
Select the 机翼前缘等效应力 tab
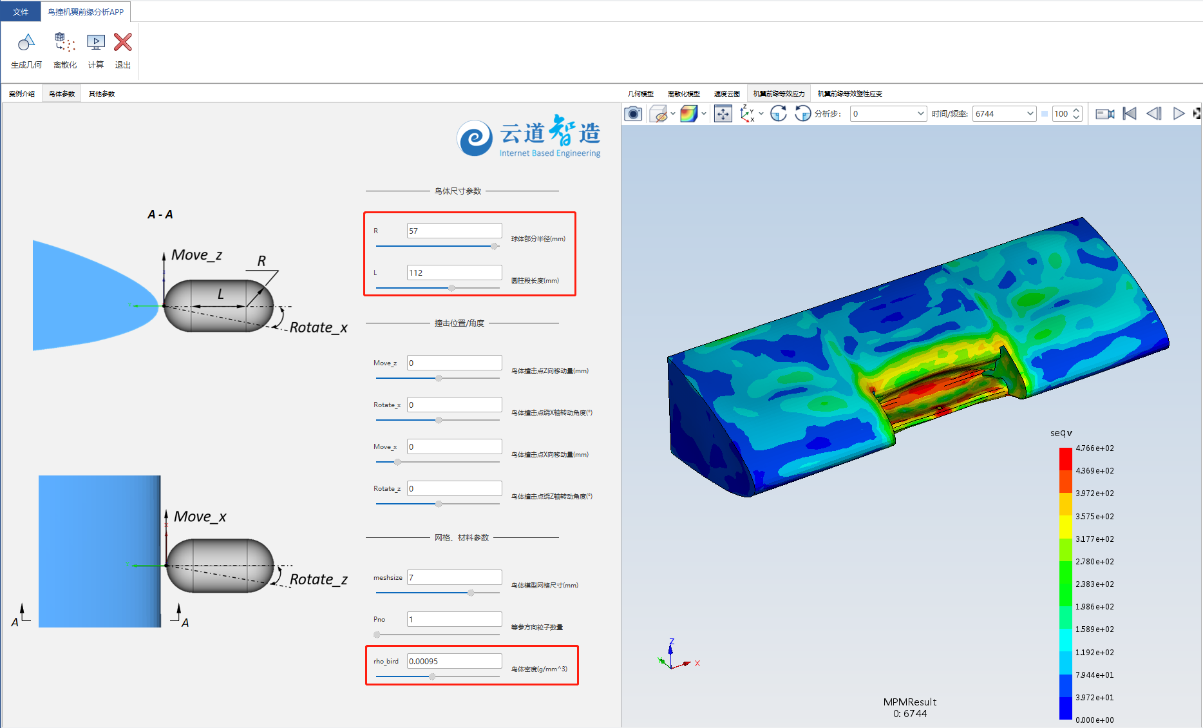click(x=779, y=94)
